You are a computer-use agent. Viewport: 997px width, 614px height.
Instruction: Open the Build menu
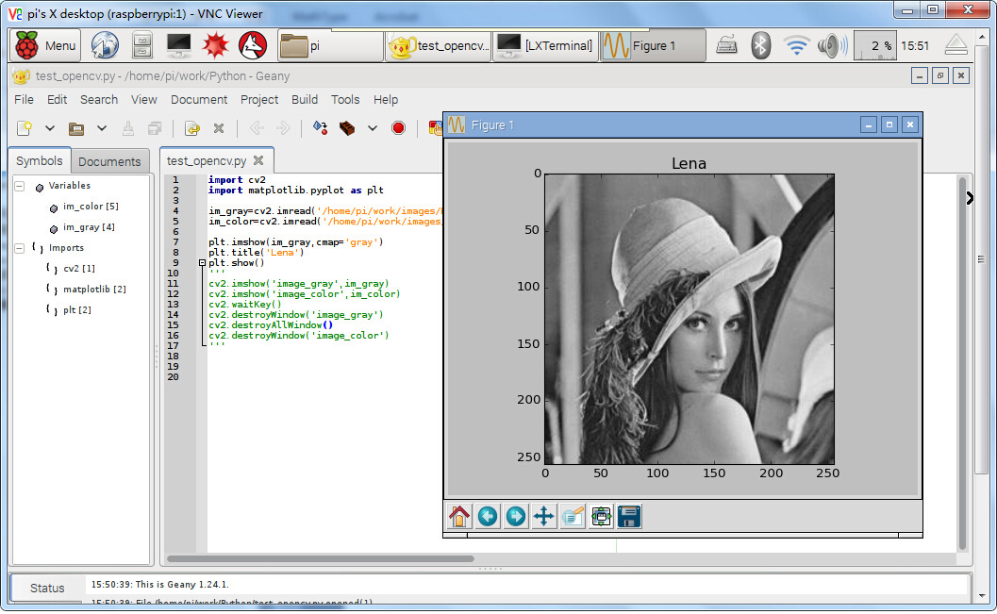[305, 100]
